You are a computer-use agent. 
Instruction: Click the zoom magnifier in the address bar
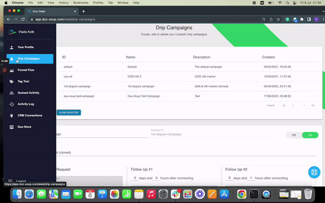click(x=264, y=19)
